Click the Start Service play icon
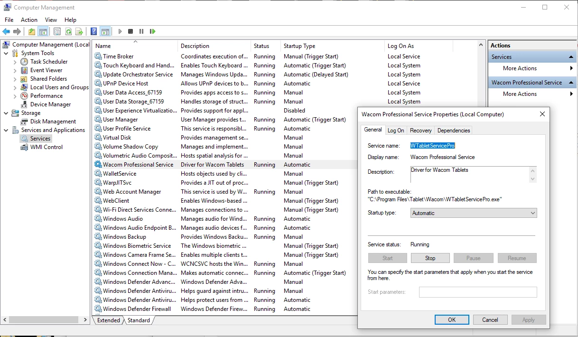This screenshot has width=578, height=337. [x=120, y=32]
